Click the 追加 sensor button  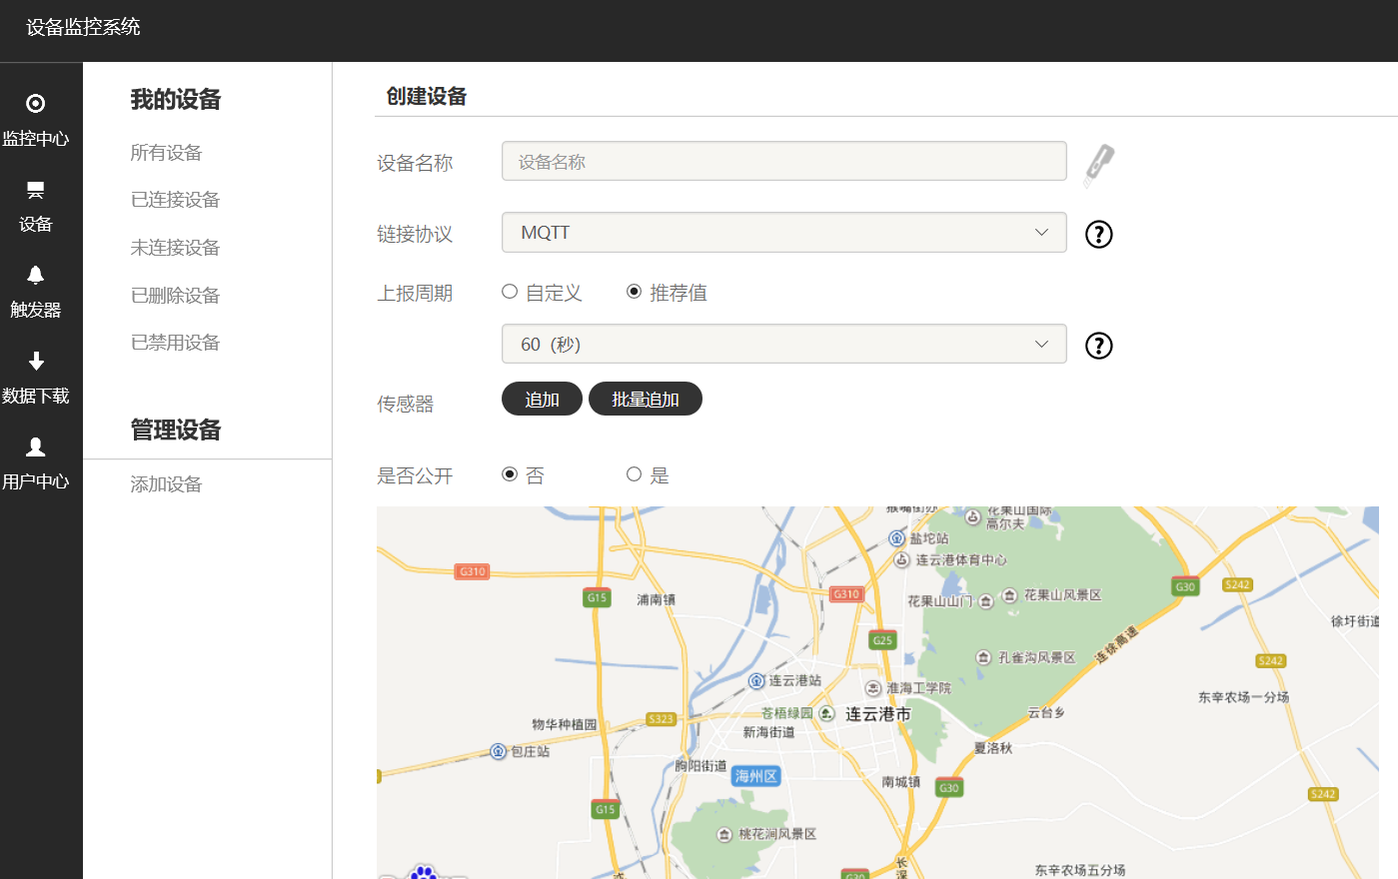(x=542, y=400)
